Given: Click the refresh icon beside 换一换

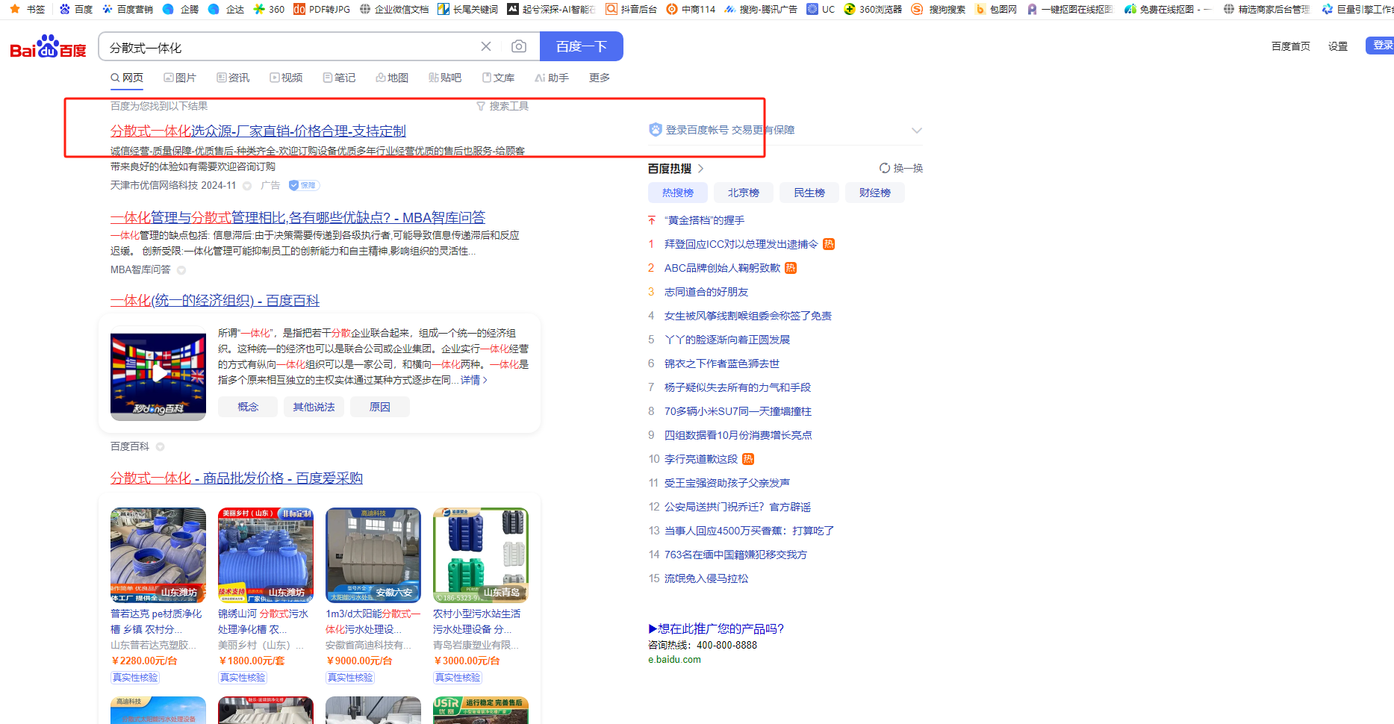Looking at the screenshot, I should [884, 169].
